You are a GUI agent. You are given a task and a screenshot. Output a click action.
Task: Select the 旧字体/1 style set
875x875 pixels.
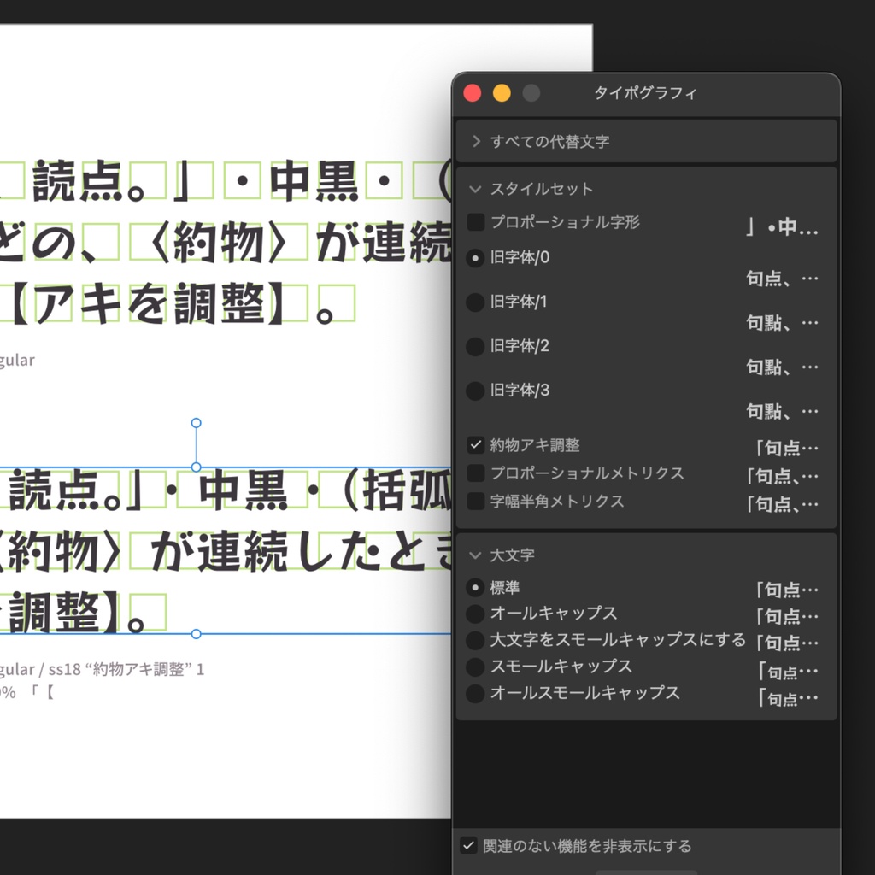[x=475, y=302]
